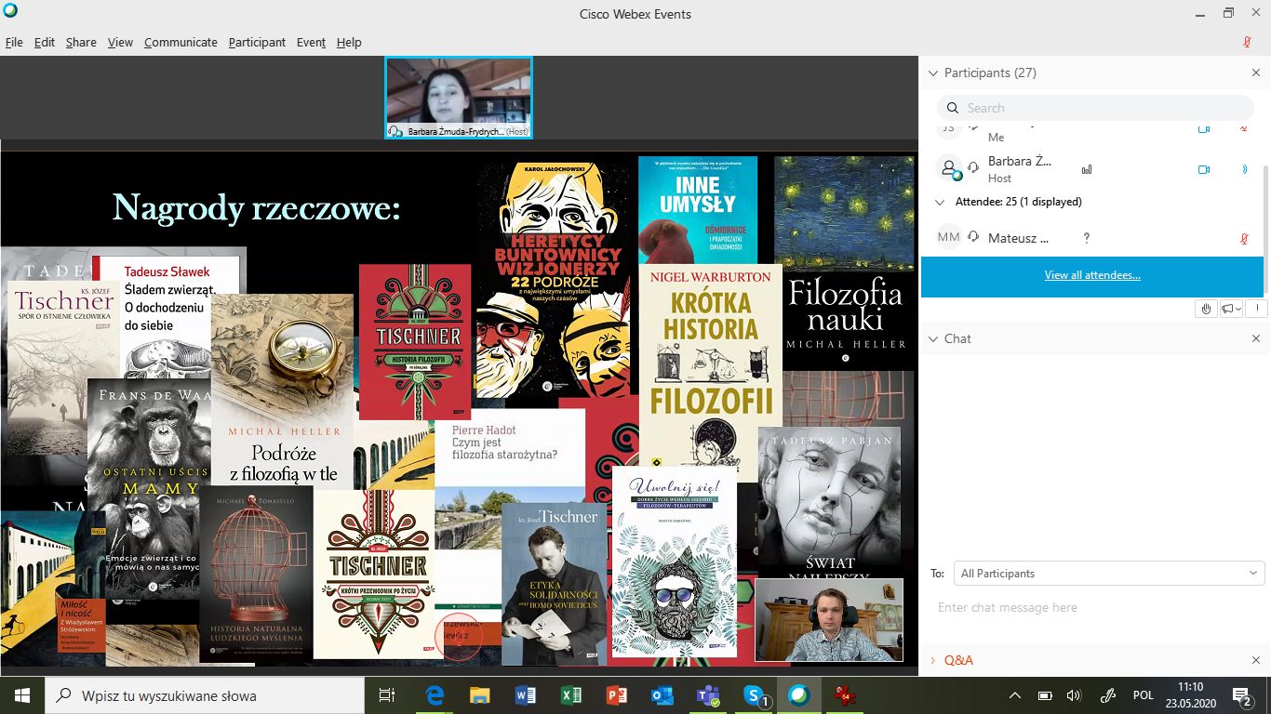Switch to Microsoft Teams in taskbar
This screenshot has width=1271, height=714.
[x=708, y=694]
